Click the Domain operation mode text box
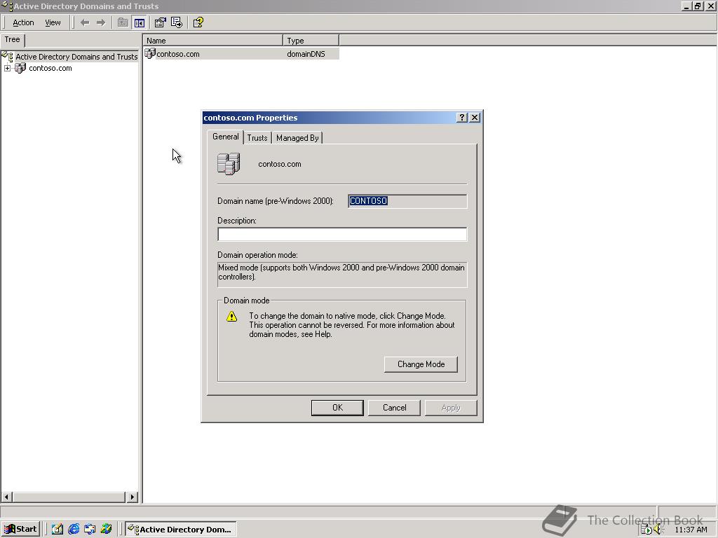The image size is (718, 538). pyautogui.click(x=342, y=275)
